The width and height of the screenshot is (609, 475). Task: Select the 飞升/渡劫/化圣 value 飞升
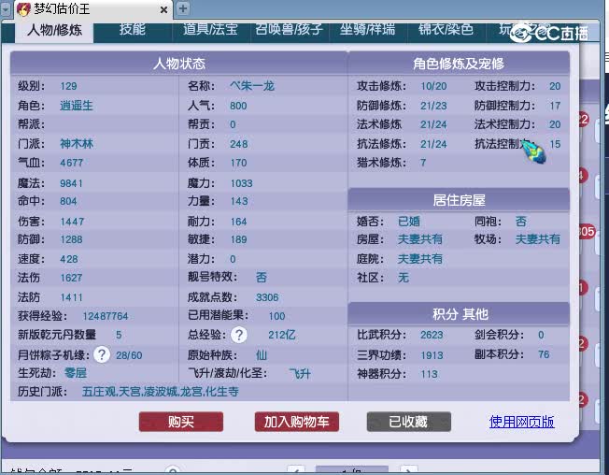(x=300, y=373)
